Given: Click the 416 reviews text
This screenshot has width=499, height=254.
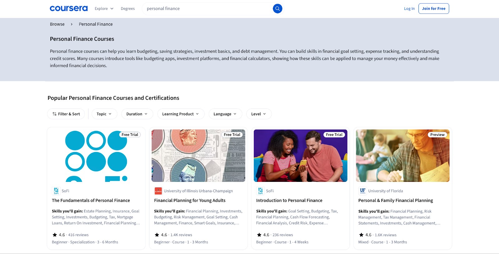Looking at the screenshot, I should click(78, 235).
